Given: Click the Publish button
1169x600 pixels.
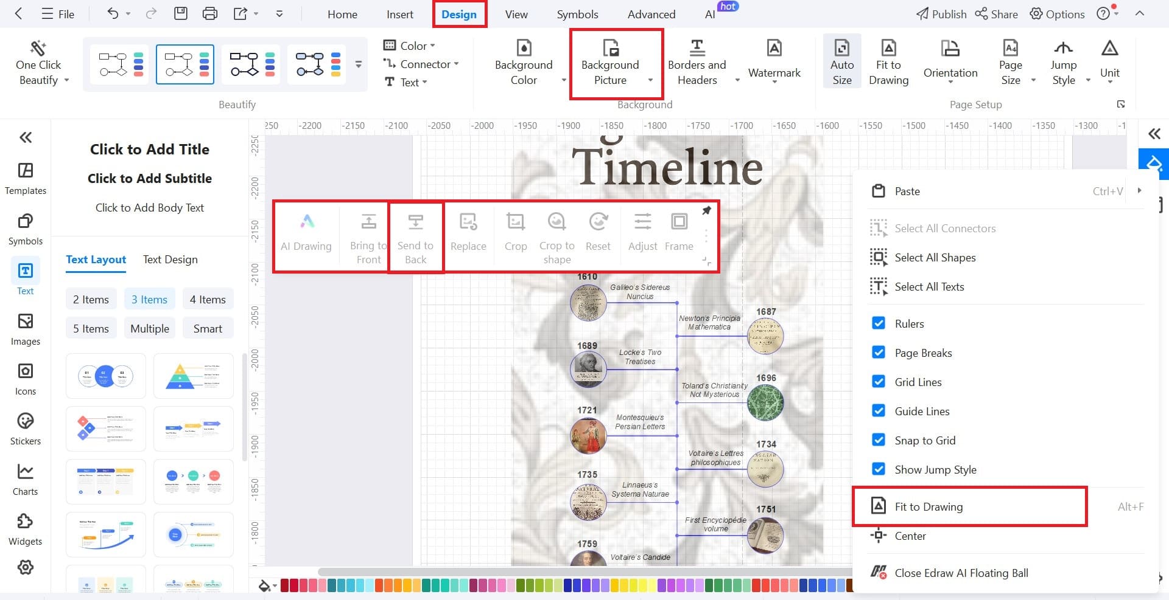Looking at the screenshot, I should (x=941, y=14).
